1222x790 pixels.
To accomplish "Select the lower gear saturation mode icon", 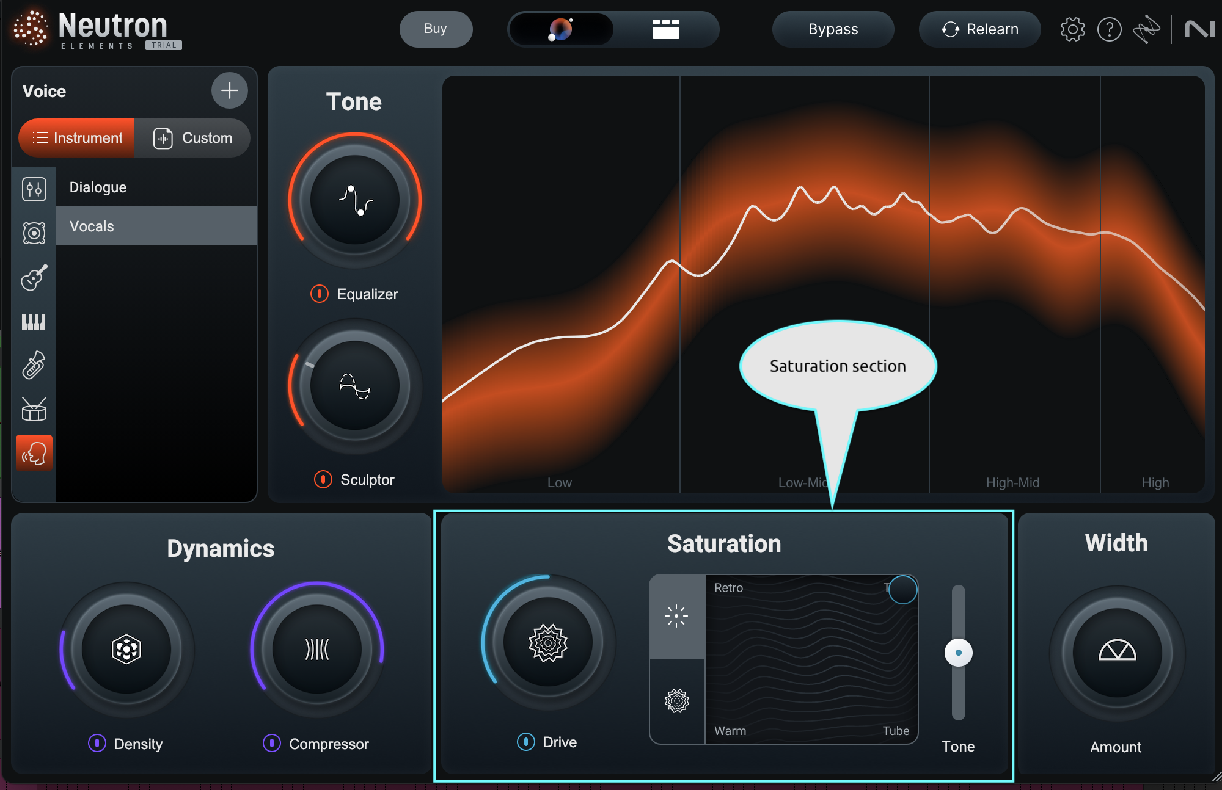I will click(x=676, y=700).
